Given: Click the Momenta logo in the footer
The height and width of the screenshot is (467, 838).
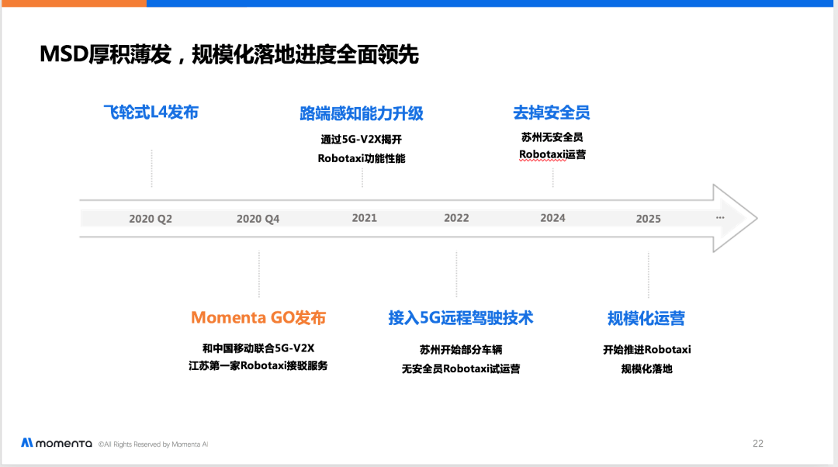Looking at the screenshot, I should coord(57,443).
